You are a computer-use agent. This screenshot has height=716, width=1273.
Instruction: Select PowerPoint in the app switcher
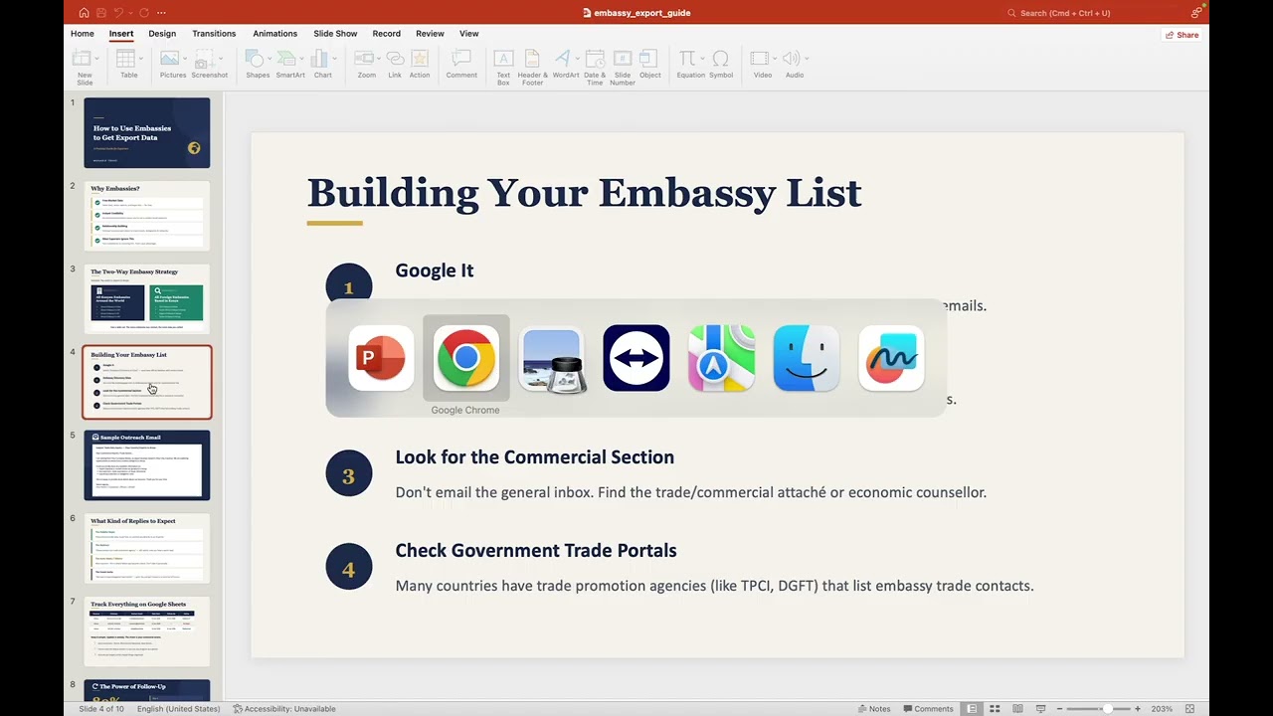click(x=381, y=358)
